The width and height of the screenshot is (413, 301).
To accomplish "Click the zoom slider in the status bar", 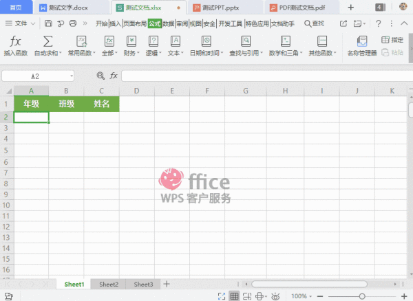I will pos(361,296).
